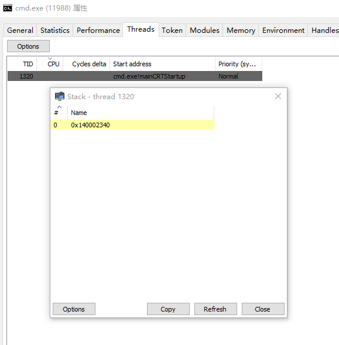Click the cmd.exe icon in the title bar

[8, 8]
